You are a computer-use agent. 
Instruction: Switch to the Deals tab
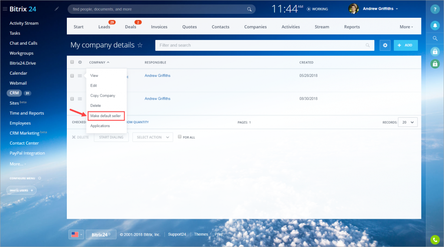click(131, 26)
